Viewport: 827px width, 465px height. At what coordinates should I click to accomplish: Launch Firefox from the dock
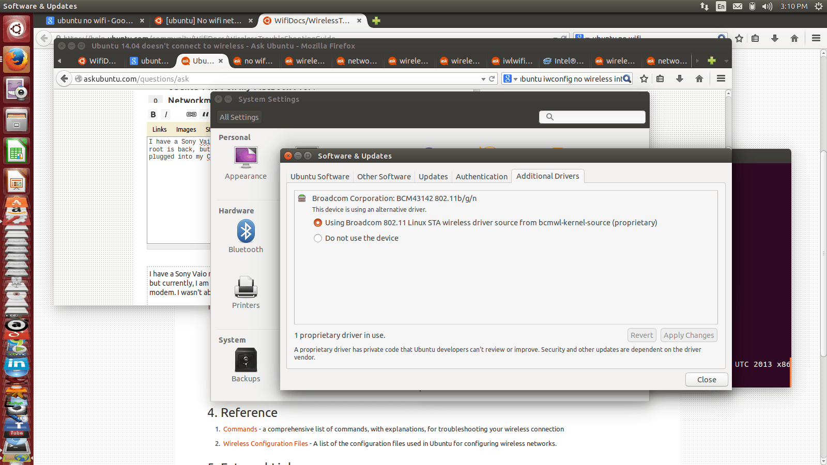[x=17, y=59]
